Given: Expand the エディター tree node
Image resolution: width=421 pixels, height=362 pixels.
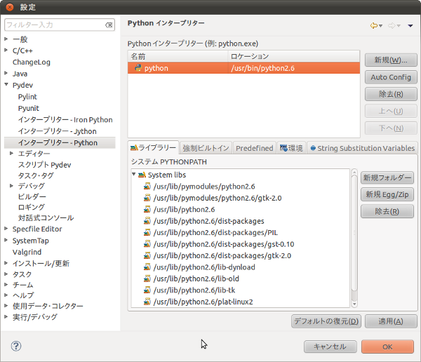Looking at the screenshot, I should [11, 153].
